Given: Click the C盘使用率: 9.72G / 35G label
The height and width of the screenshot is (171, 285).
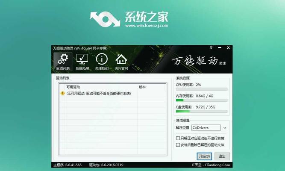Looking at the screenshot, I should click(x=195, y=107).
